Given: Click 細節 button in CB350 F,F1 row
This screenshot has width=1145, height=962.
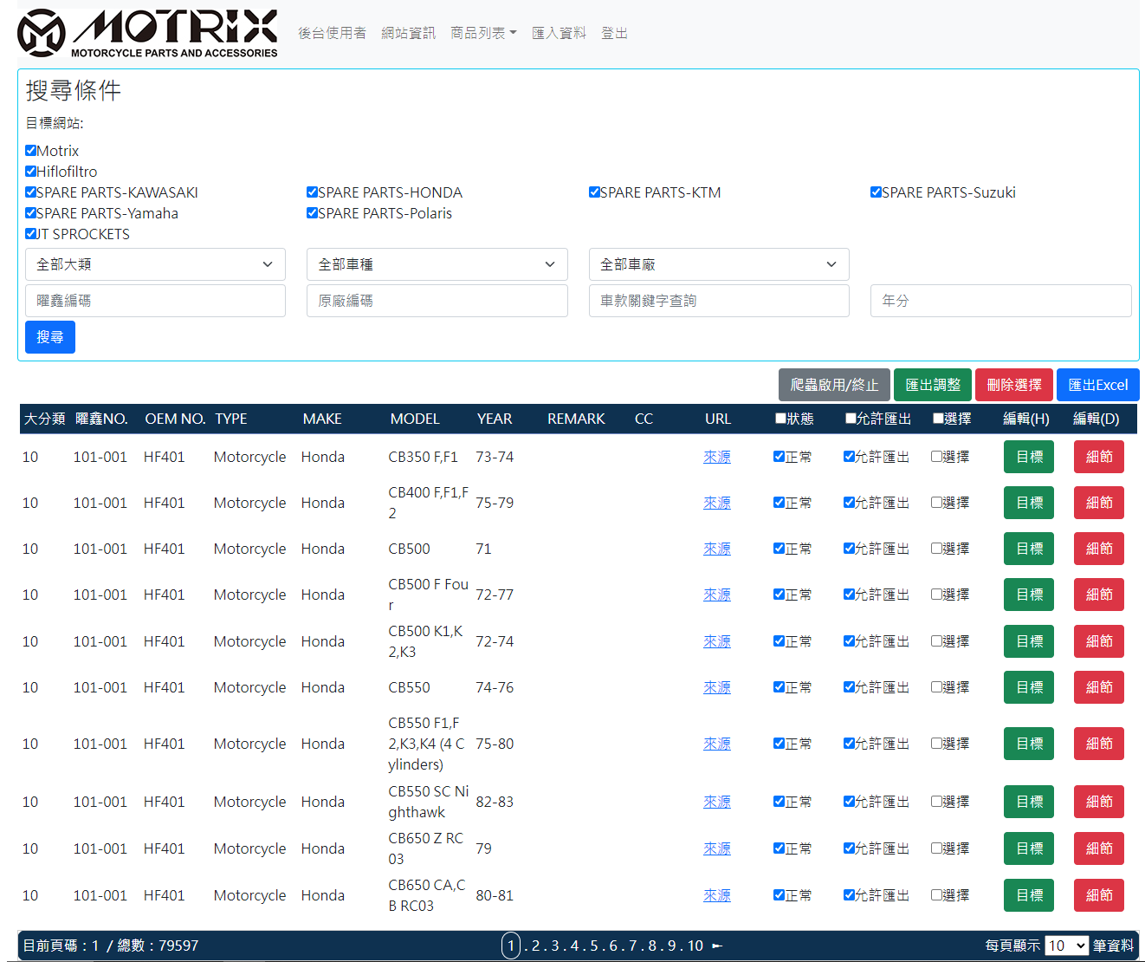Looking at the screenshot, I should (1099, 457).
